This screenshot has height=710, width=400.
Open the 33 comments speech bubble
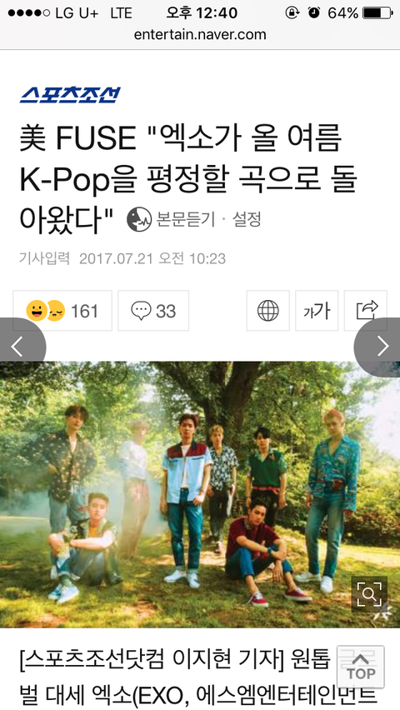153,311
